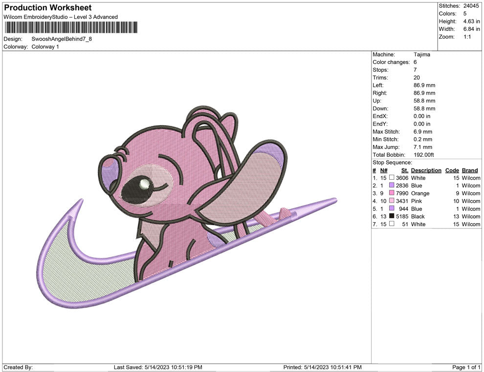The height and width of the screenshot is (372, 484).
Task: Click the design name 'SwooshAngelBehind7_8'
Action: point(62,39)
